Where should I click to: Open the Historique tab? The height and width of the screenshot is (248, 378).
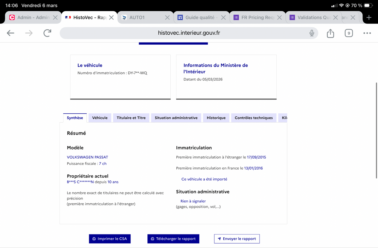coord(216,118)
